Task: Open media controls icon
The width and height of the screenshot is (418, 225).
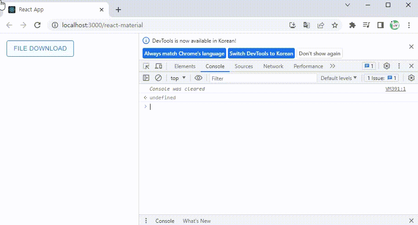Action: click(x=366, y=25)
